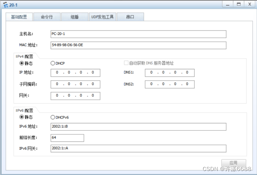
Task: Click the IPv4 网关 input field
Action: coord(75,96)
